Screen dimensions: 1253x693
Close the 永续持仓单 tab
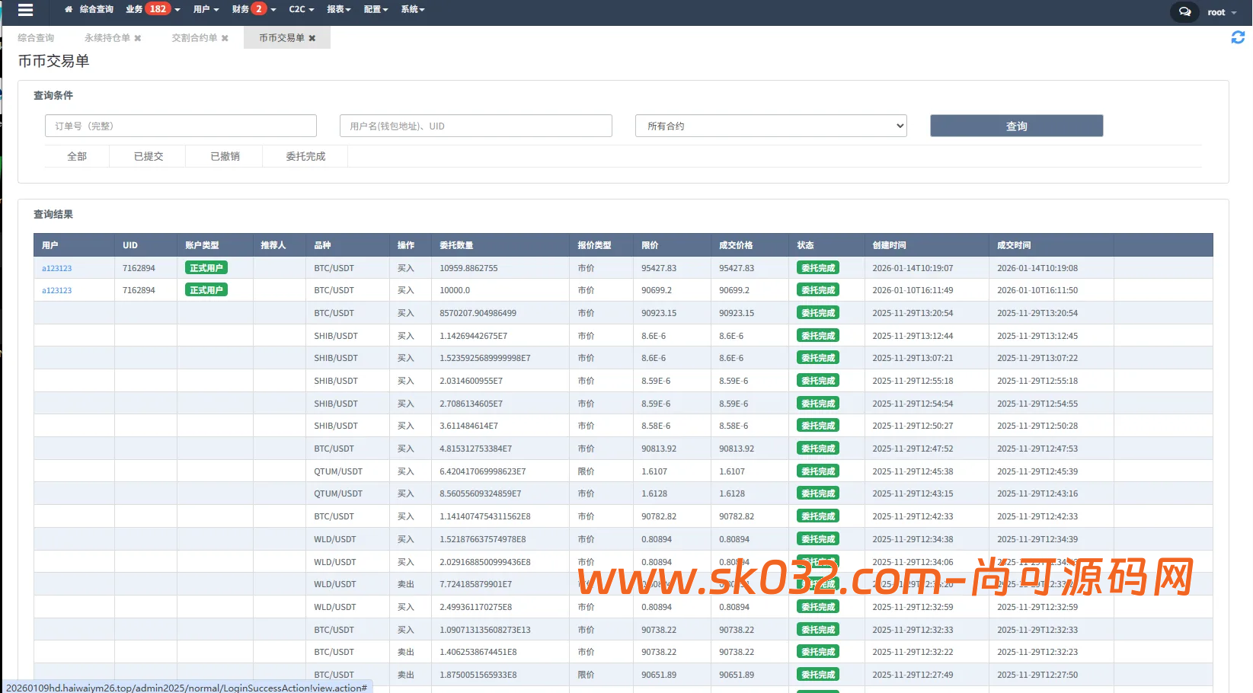pyautogui.click(x=138, y=38)
